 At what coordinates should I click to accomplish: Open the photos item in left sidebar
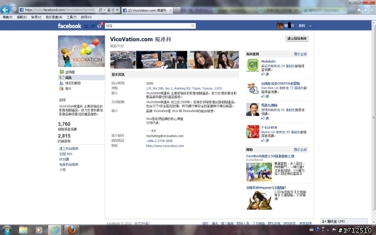click(65, 89)
